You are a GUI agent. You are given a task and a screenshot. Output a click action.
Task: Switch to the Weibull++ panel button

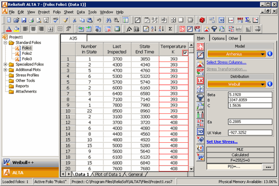tap(30, 162)
